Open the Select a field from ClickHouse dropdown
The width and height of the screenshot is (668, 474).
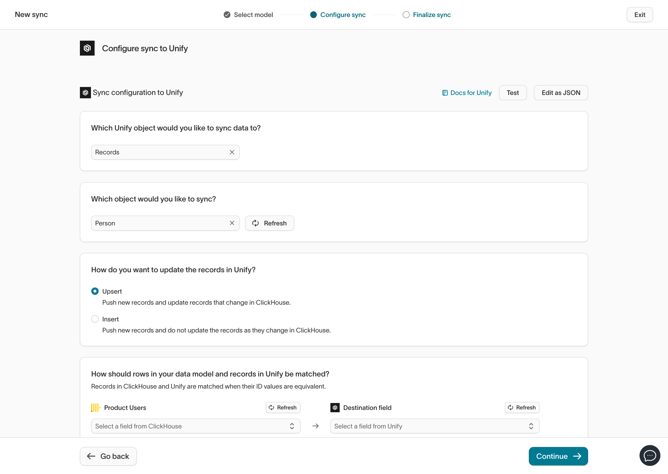[x=195, y=426]
